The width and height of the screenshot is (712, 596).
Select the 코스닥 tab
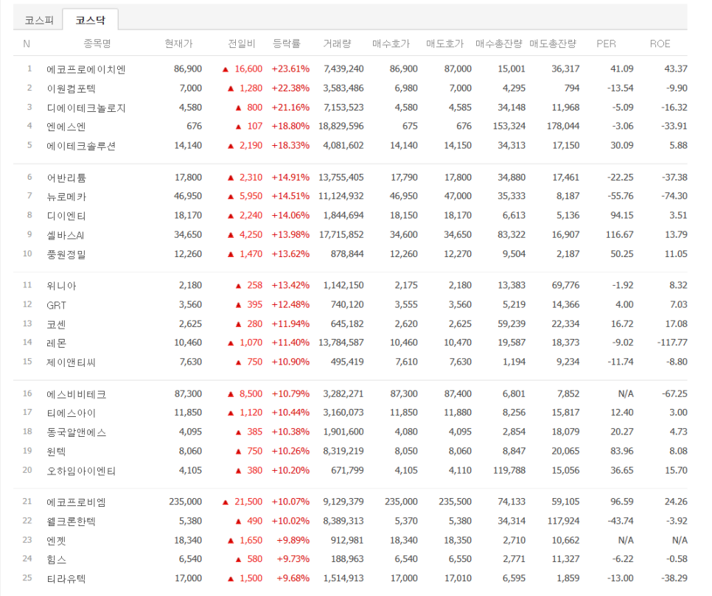coord(91,20)
